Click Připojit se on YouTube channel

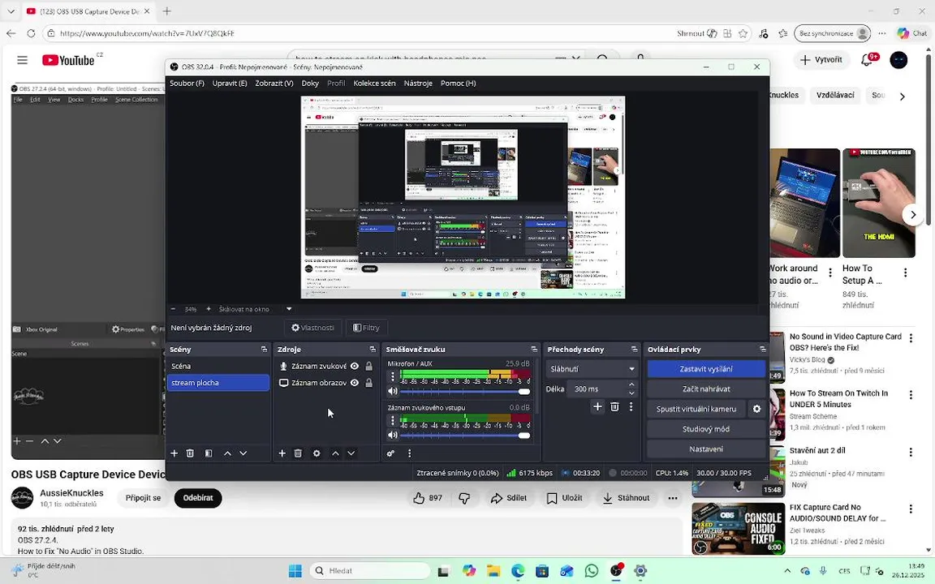pyautogui.click(x=143, y=498)
